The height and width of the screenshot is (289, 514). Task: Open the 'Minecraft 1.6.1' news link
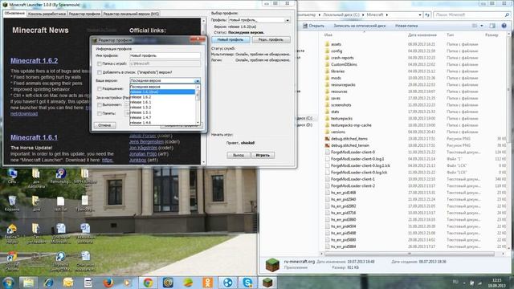pos(34,137)
